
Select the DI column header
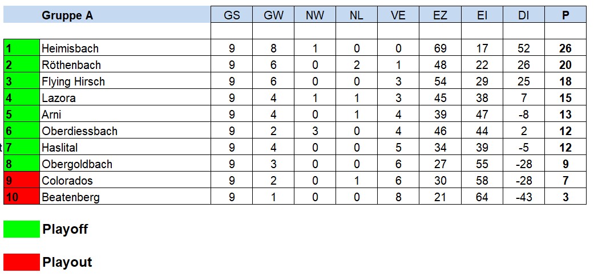pyautogui.click(x=524, y=15)
